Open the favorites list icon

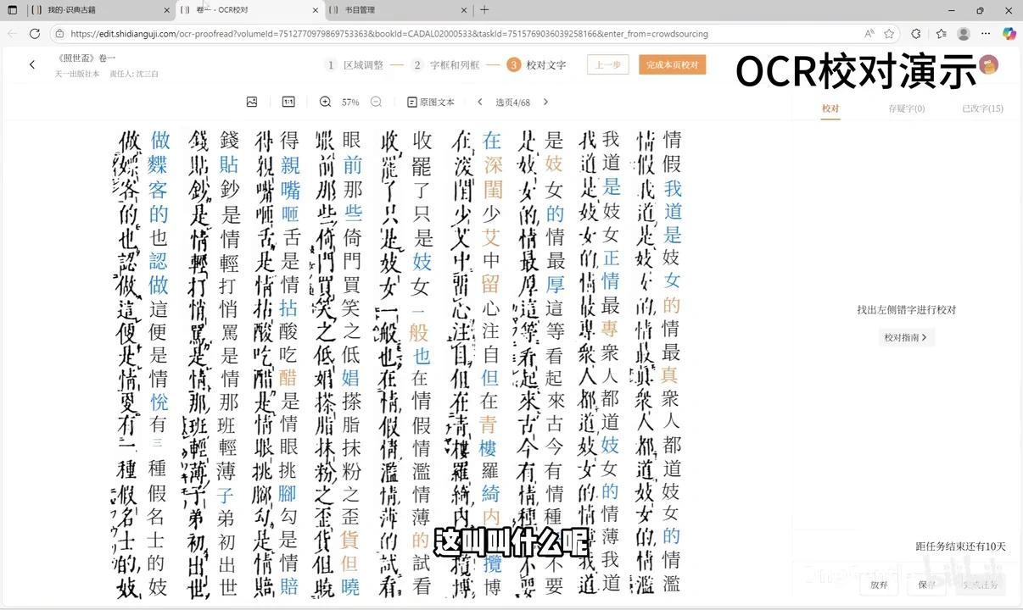pyautogui.click(x=942, y=34)
